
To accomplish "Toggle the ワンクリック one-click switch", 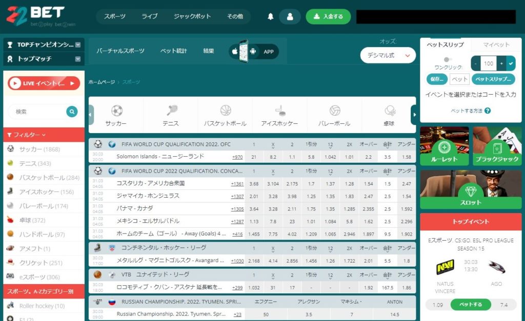I will point(447,59).
